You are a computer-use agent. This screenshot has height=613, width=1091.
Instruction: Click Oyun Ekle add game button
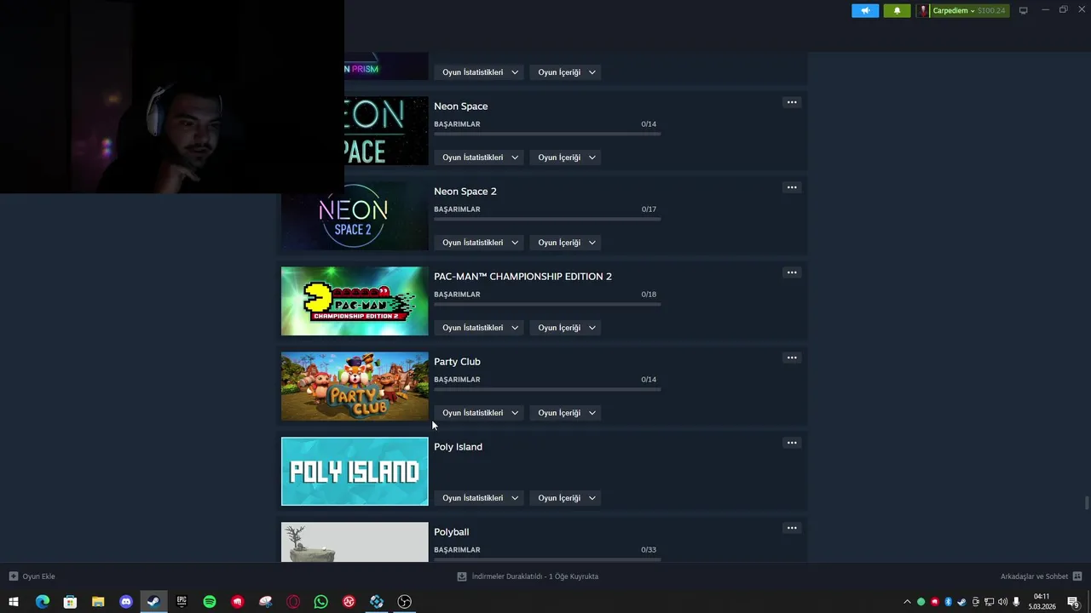click(x=32, y=576)
